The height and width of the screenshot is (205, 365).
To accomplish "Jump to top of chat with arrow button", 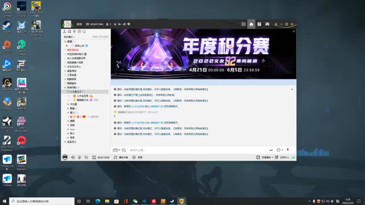I will point(292,89).
